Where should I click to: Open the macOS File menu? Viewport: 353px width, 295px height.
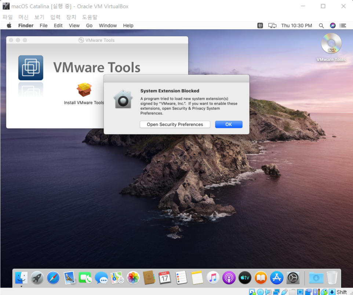43,25
